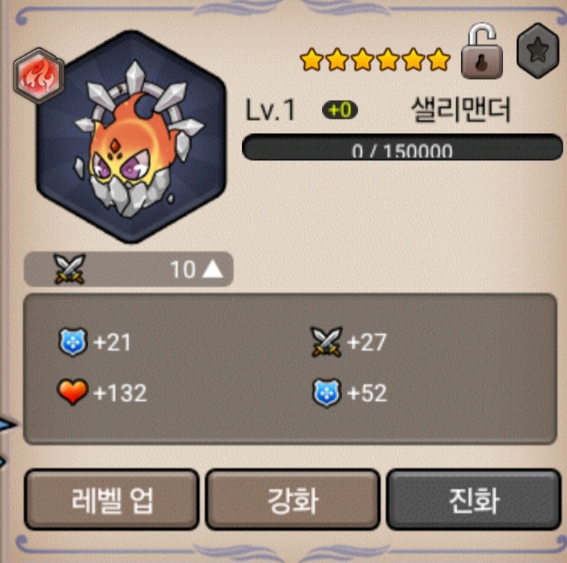Toggle the hexagon star favorite badge

(538, 50)
